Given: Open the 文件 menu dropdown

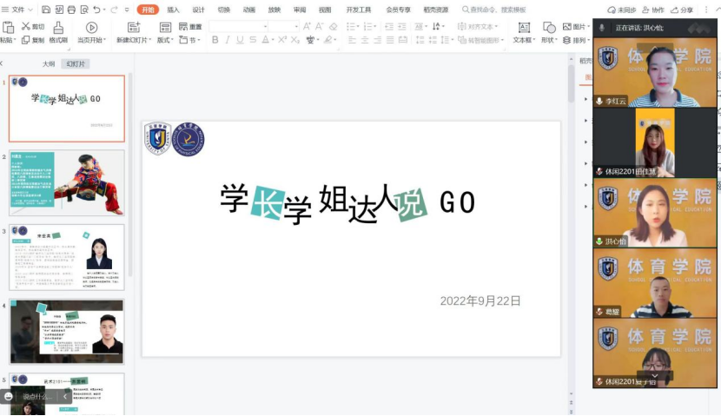Looking at the screenshot, I should point(22,10).
